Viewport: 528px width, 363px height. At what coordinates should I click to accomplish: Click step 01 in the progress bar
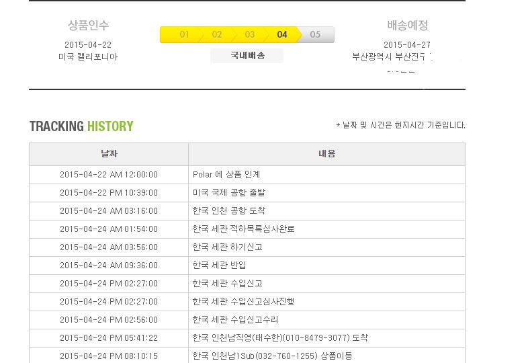coord(184,34)
